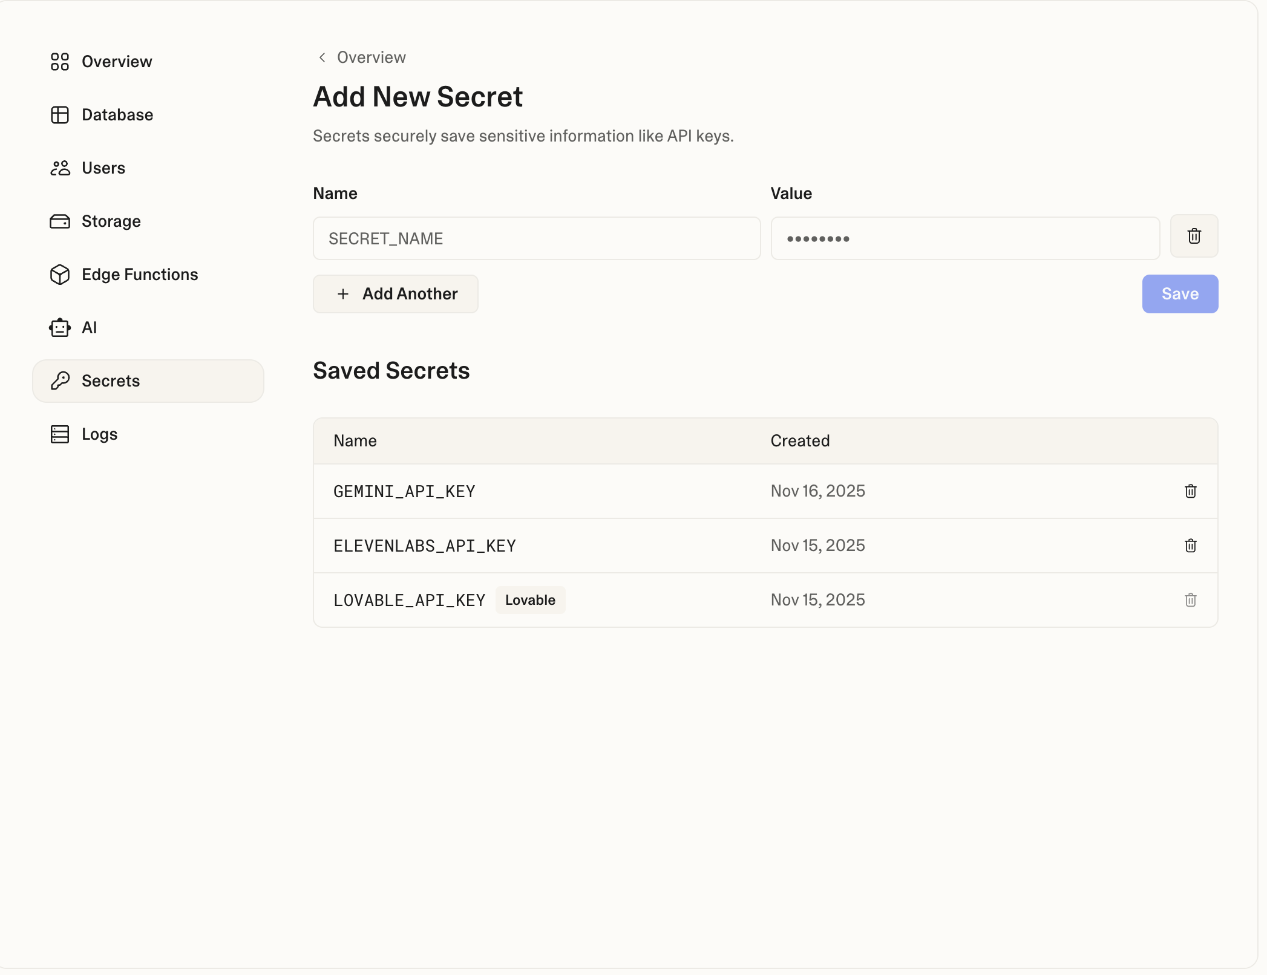Click into the secret Value field
The height and width of the screenshot is (975, 1267).
[x=964, y=239]
